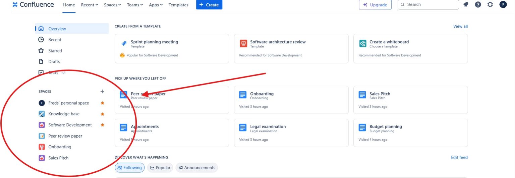Open the Budget planning page card

(x=410, y=133)
